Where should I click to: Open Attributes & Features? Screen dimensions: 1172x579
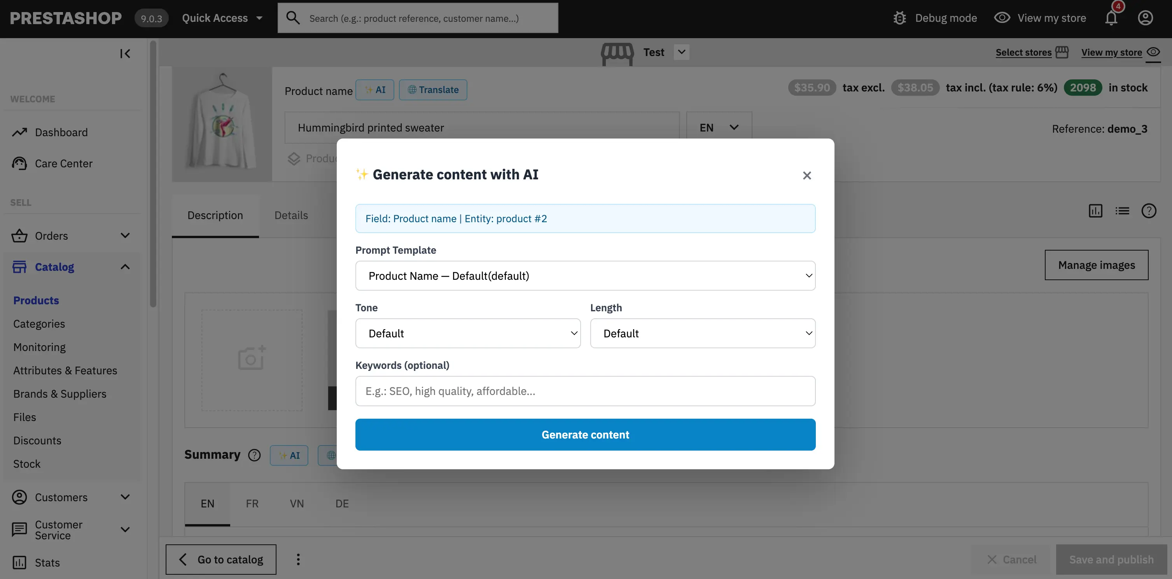(65, 370)
